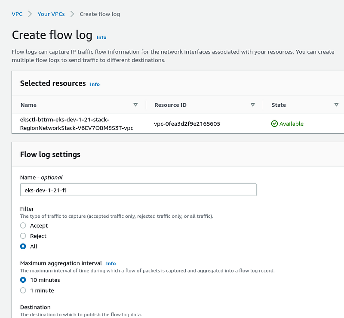
Task: Open Info link next to Create flow log
Action: click(x=101, y=37)
